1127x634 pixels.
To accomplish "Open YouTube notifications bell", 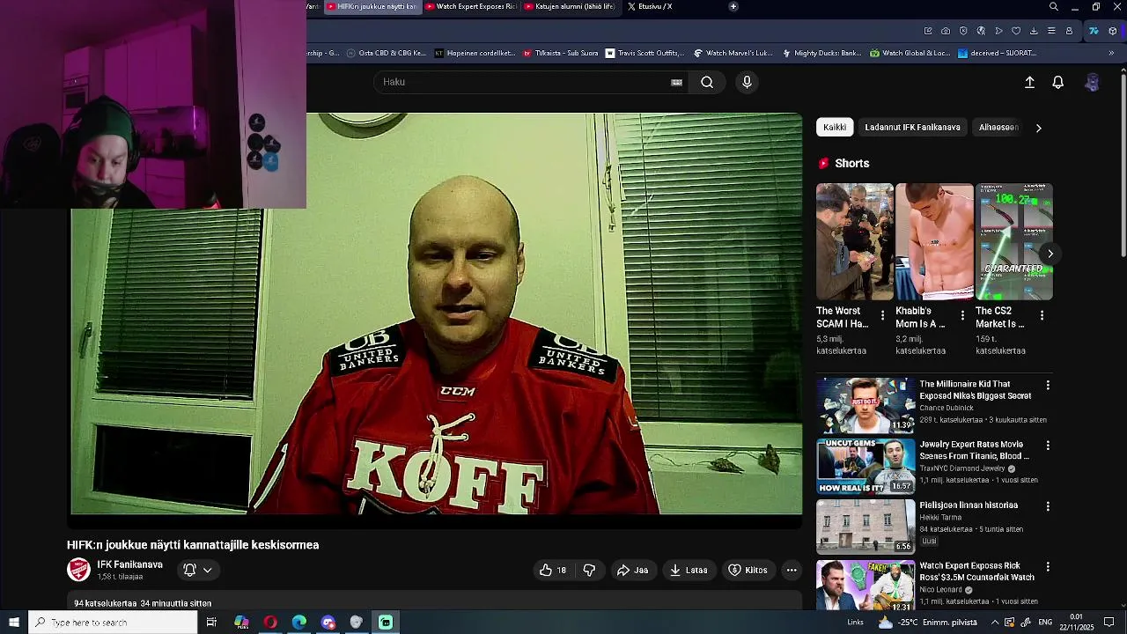I will [1058, 82].
